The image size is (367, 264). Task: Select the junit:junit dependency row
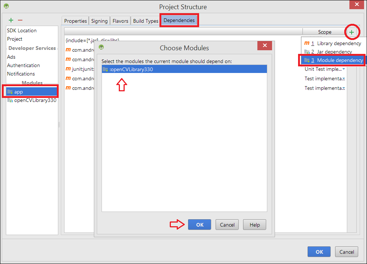[x=80, y=69]
